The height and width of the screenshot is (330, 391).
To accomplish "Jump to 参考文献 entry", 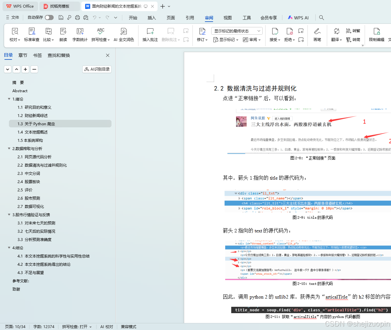I will pyautogui.click(x=21, y=281).
